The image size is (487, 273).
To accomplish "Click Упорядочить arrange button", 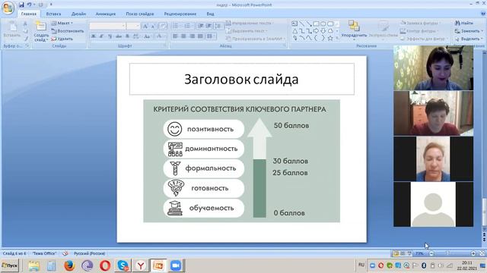I will pos(354,30).
